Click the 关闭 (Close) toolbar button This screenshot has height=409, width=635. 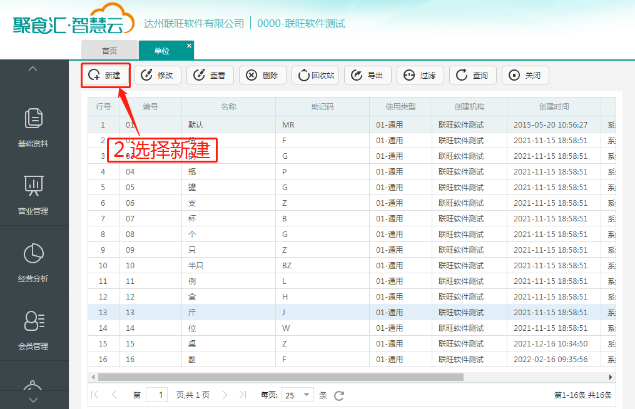(x=526, y=75)
